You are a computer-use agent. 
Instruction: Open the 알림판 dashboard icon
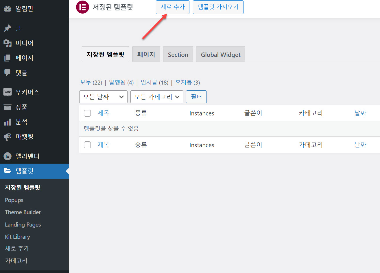pos(8,8)
